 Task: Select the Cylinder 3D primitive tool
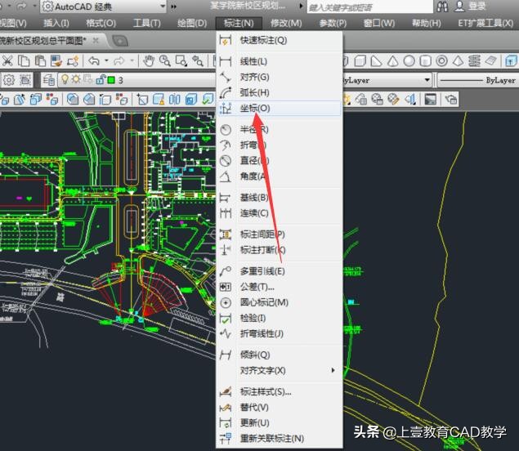click(425, 61)
